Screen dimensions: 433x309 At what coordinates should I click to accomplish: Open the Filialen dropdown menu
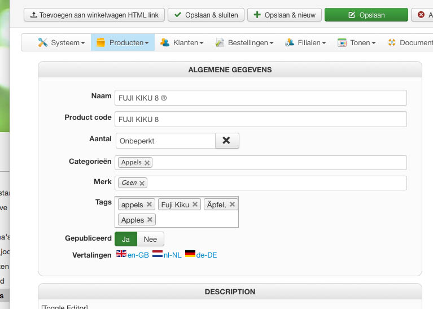coord(305,42)
